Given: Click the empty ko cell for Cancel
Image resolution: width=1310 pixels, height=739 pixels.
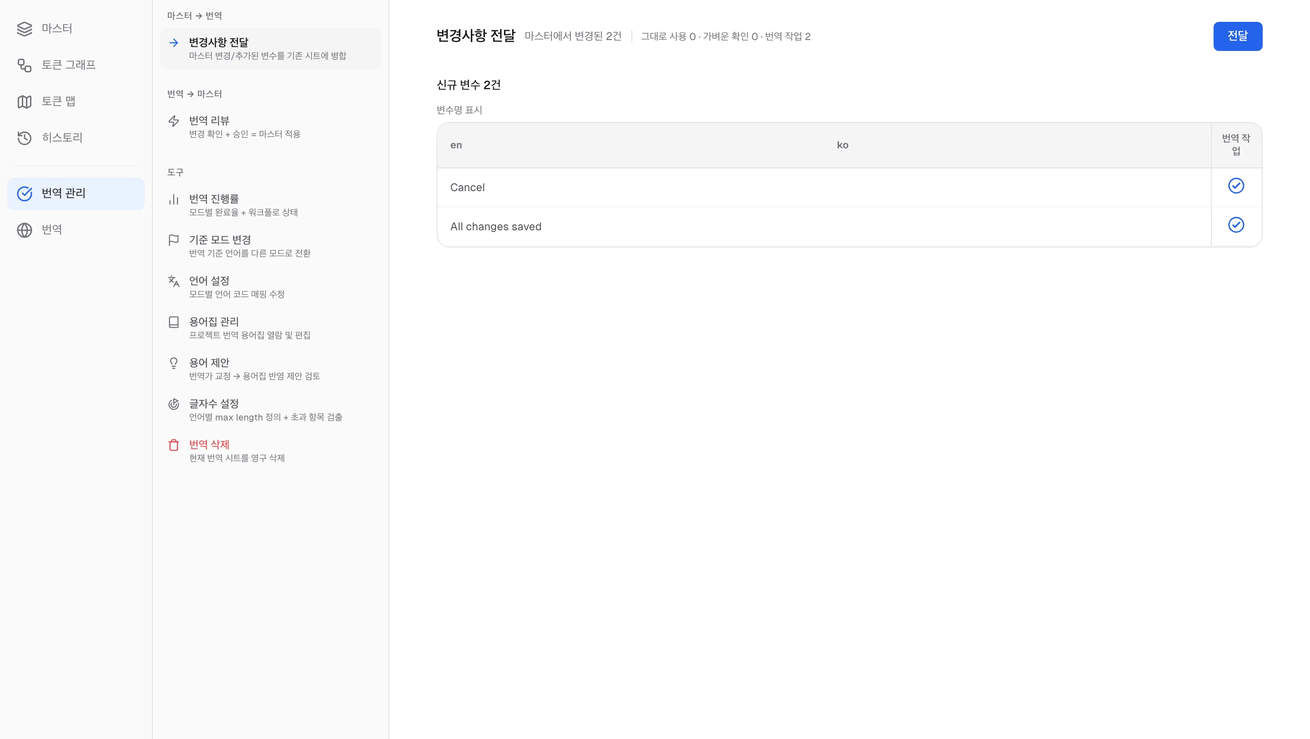Looking at the screenshot, I should (x=1018, y=187).
